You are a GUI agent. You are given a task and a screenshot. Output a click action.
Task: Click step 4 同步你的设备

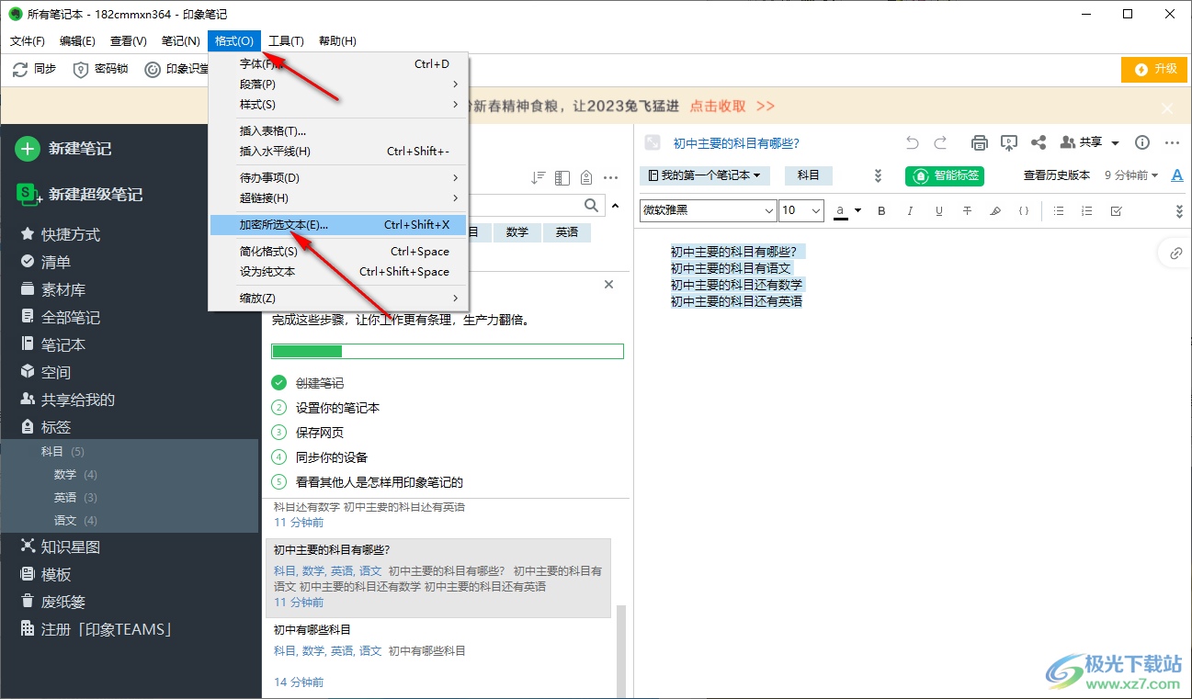(331, 457)
